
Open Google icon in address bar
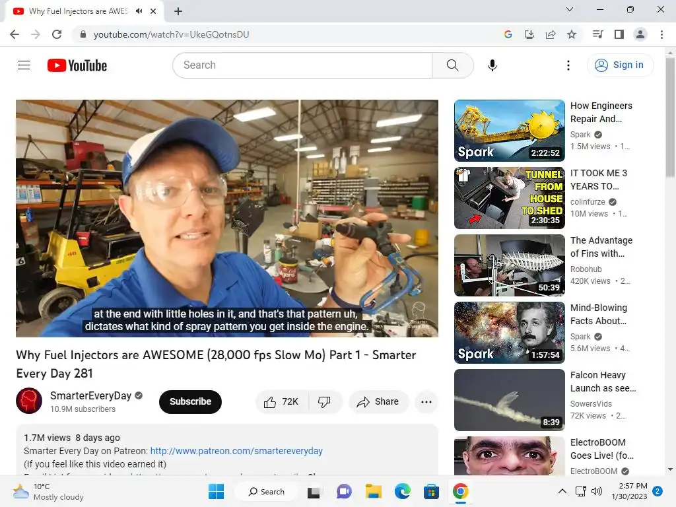pyautogui.click(x=508, y=34)
